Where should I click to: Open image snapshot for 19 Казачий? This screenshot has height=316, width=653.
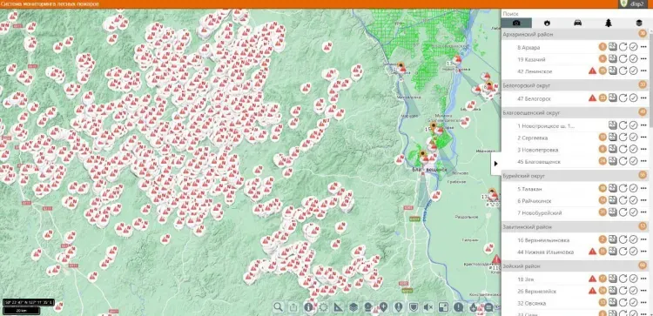pos(613,59)
